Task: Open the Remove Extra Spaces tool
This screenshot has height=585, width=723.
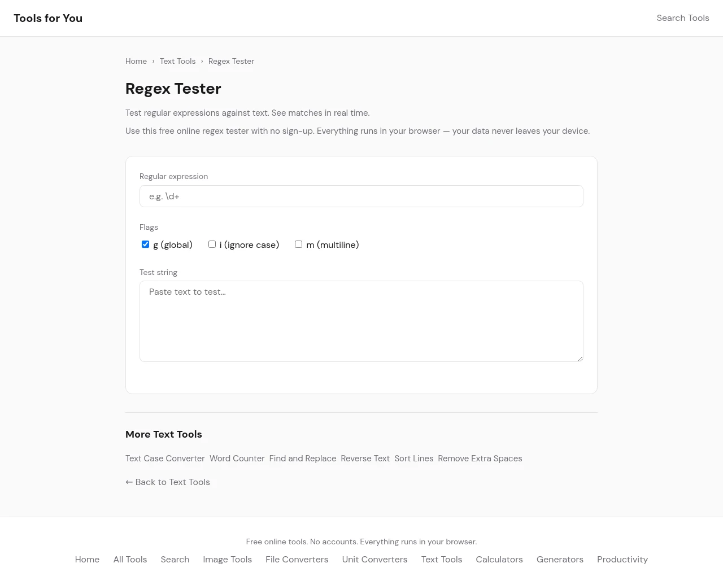Action: point(480,459)
